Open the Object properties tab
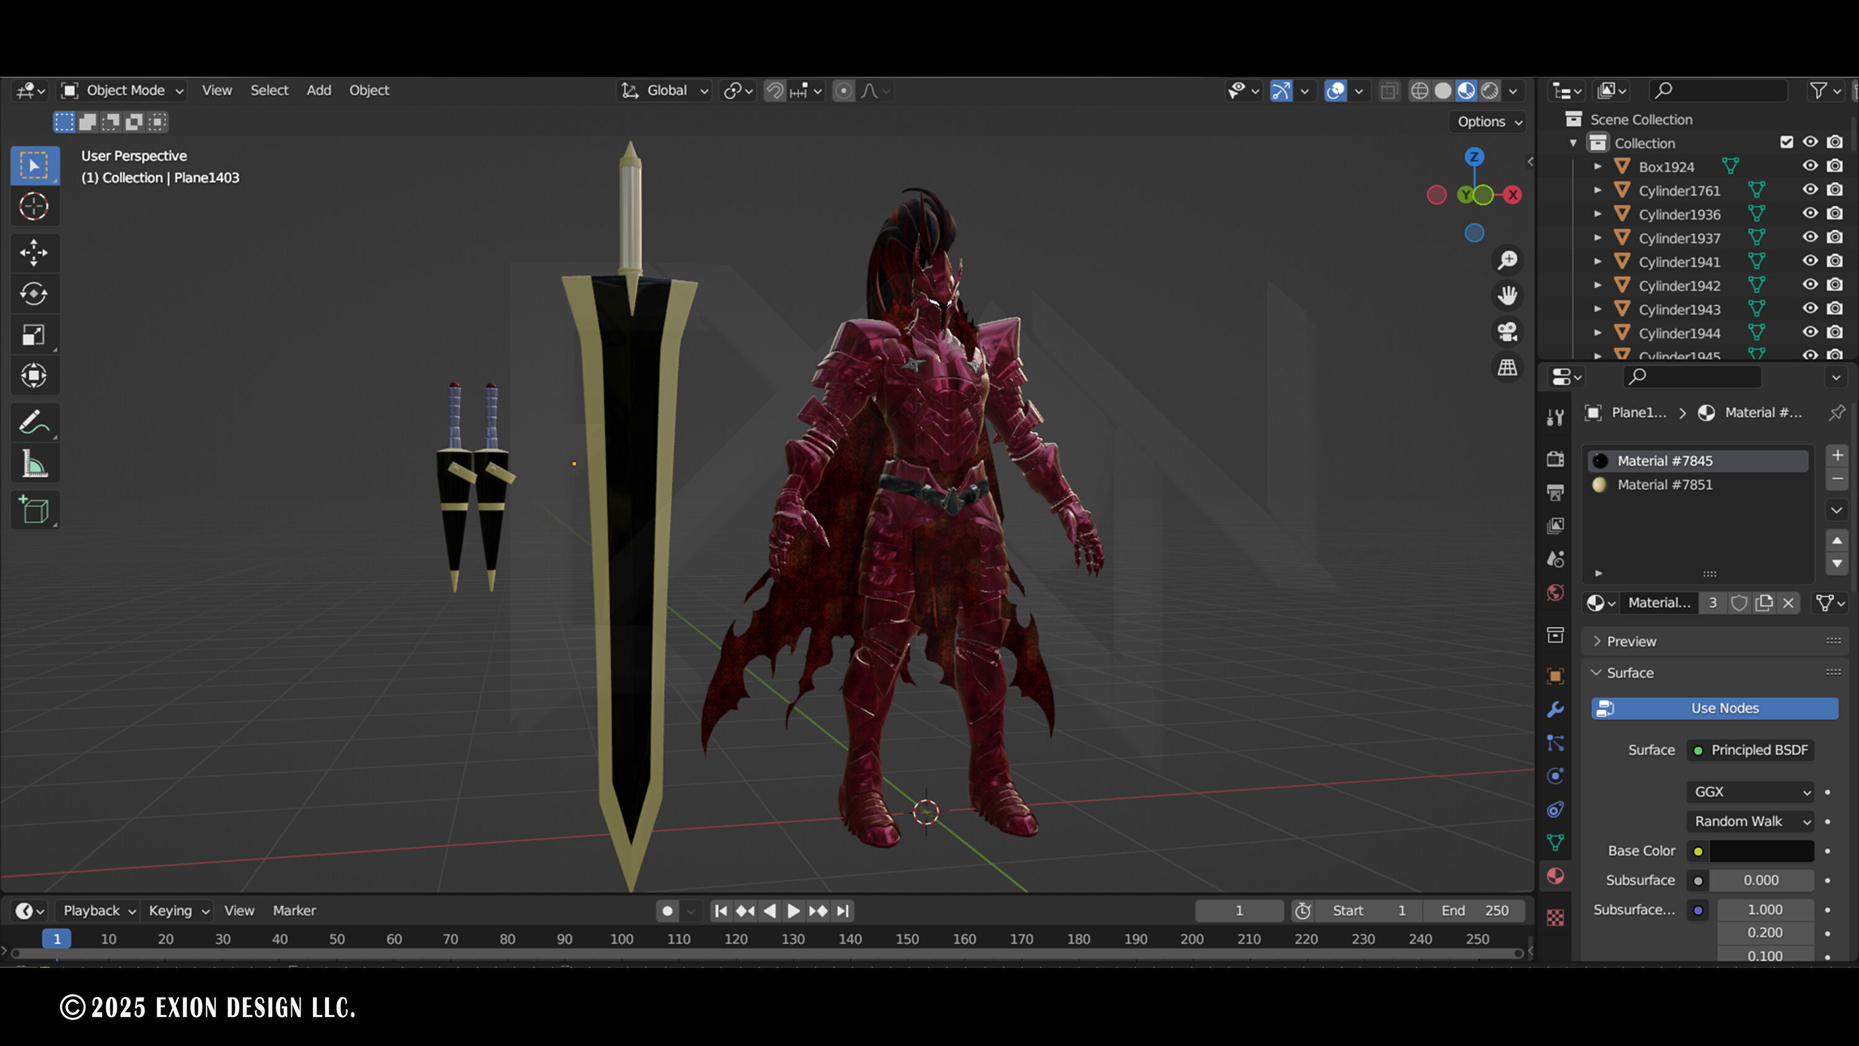This screenshot has height=1046, width=1859. 1555,677
